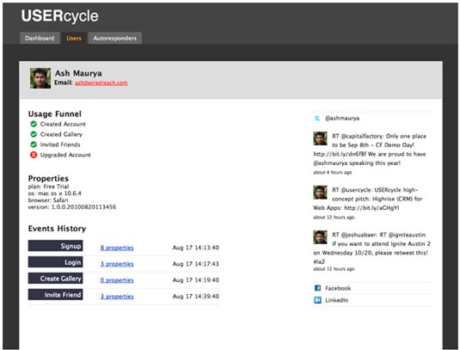Click green check icon beside Created Account
Screen dimensions: 460x350
point(34,124)
